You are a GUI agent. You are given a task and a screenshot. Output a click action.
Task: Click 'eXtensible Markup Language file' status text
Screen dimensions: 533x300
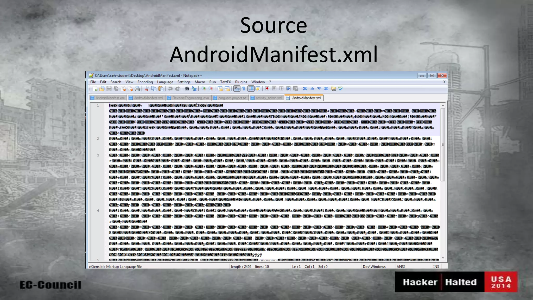pyautogui.click(x=115, y=267)
